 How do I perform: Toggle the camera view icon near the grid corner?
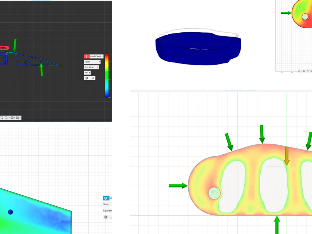click(x=304, y=71)
